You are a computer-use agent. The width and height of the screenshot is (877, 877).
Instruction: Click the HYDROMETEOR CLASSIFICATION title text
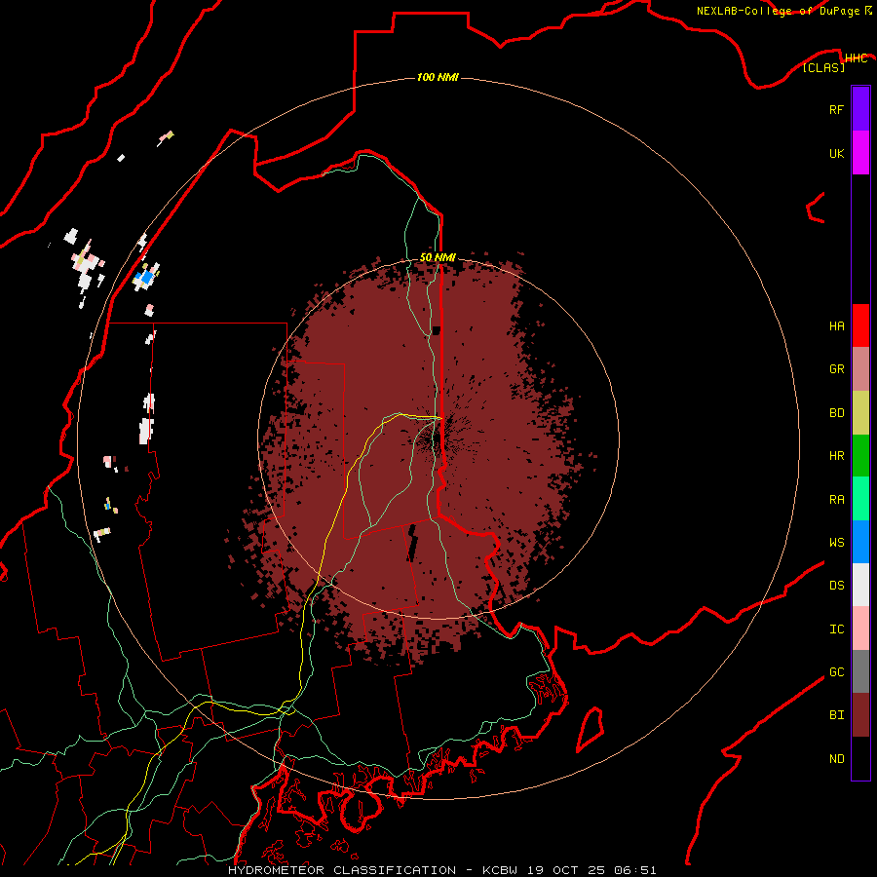point(342,870)
